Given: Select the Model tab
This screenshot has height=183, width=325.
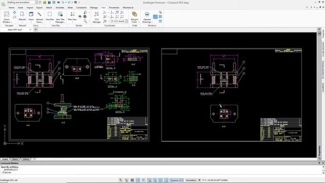Looking at the screenshot, I should pyautogui.click(x=5, y=159).
